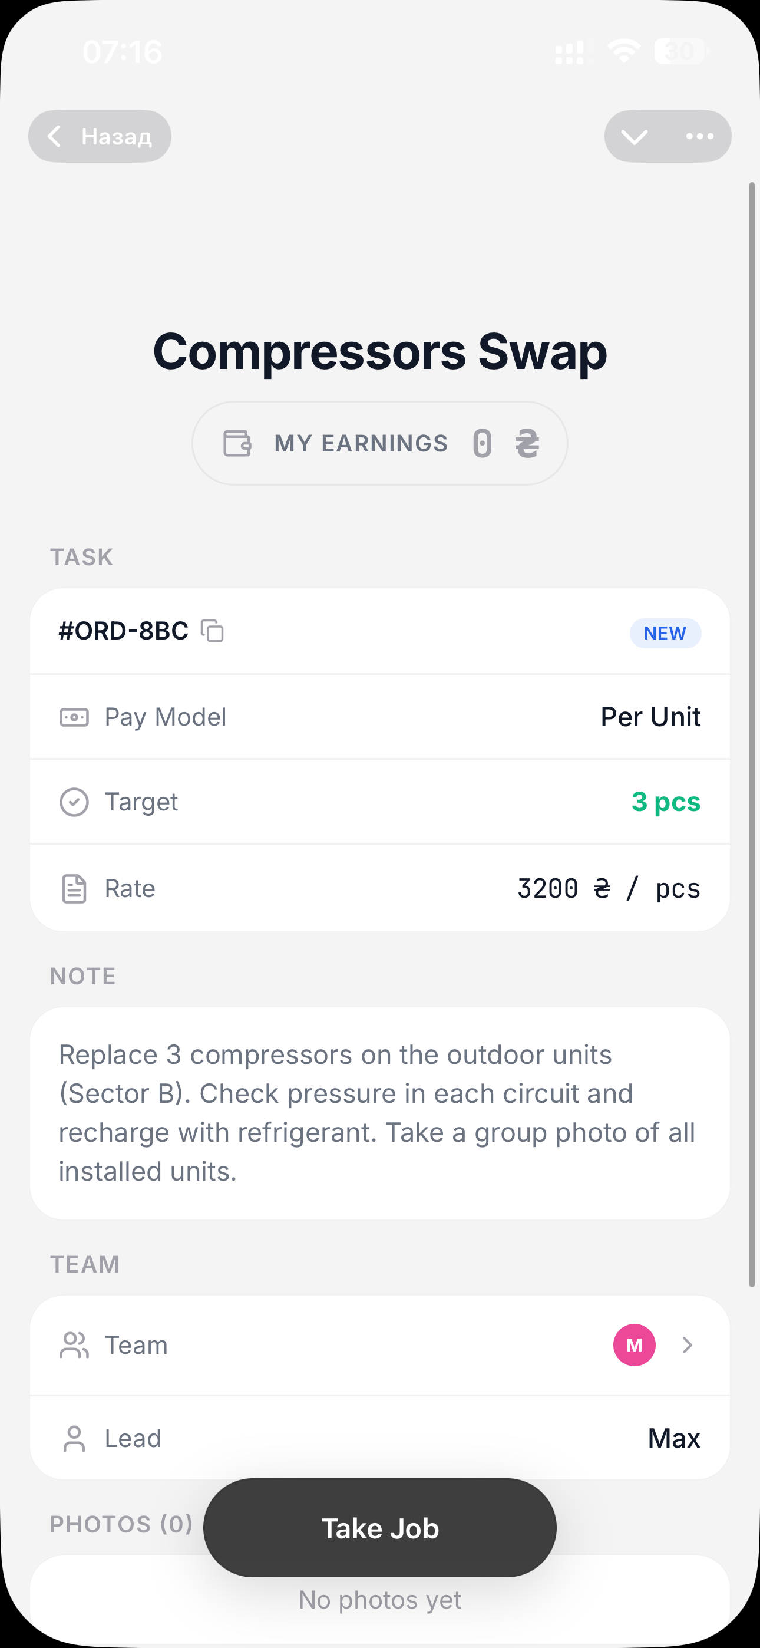Expand the down-chevron in the top bar
This screenshot has height=1648, width=760.
click(x=634, y=136)
